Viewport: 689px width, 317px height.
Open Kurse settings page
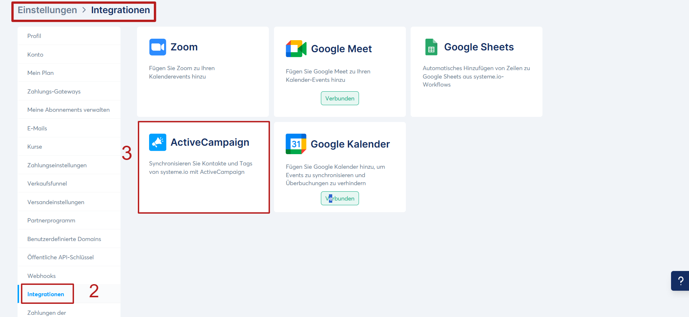(x=69, y=146)
